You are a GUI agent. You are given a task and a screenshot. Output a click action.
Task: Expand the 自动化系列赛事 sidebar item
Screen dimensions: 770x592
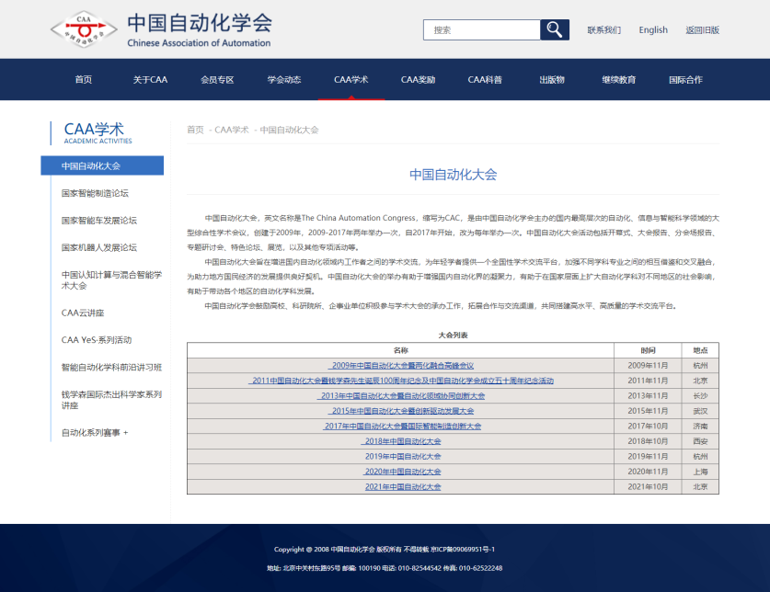click(x=95, y=432)
